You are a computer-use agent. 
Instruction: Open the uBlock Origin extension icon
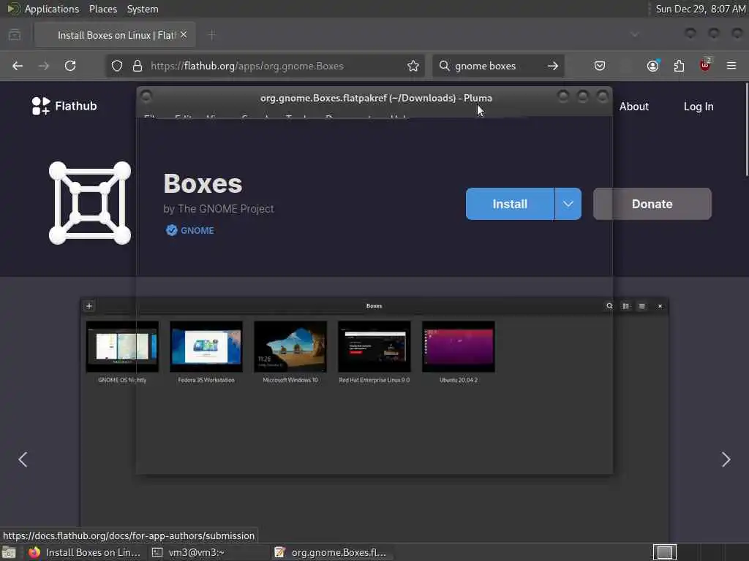tap(705, 65)
